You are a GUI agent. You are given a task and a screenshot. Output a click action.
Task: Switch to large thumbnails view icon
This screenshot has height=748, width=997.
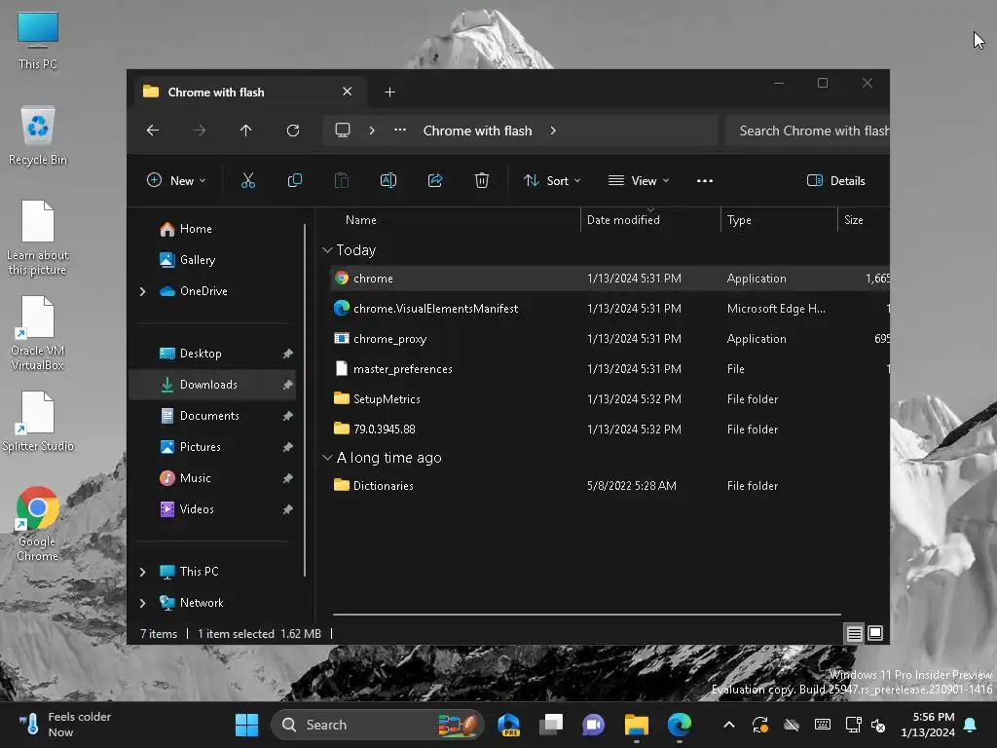pyautogui.click(x=875, y=633)
